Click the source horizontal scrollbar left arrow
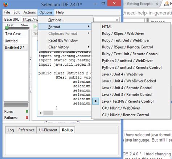The height and width of the screenshot is (159, 172). (x=41, y=113)
